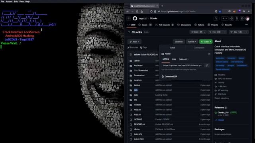Open the Add file dropdown
The image size is (255, 143).
pyautogui.click(x=192, y=42)
